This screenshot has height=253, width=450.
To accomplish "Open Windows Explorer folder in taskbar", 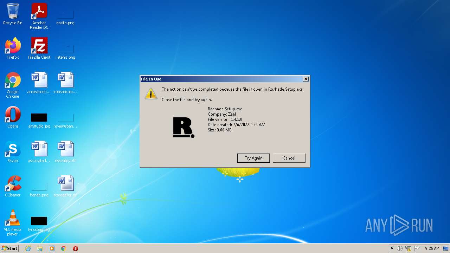I will click(40, 248).
